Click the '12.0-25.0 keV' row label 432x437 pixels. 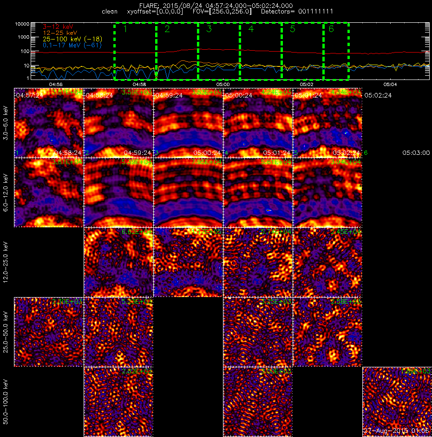6,262
